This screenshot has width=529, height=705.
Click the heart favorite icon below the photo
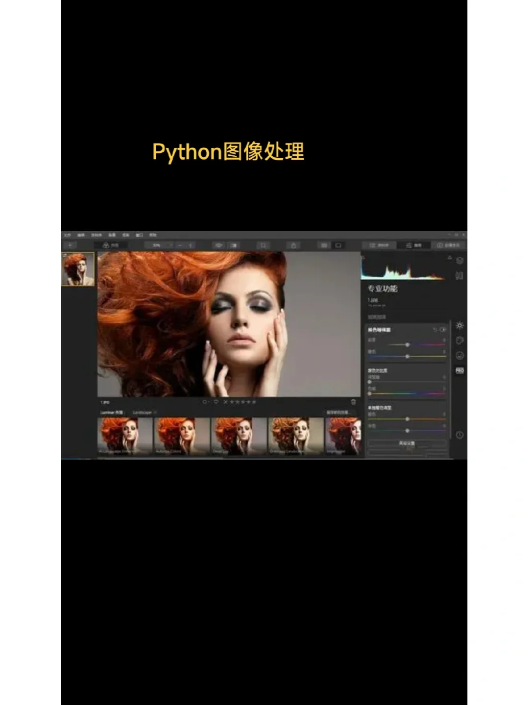tap(216, 402)
